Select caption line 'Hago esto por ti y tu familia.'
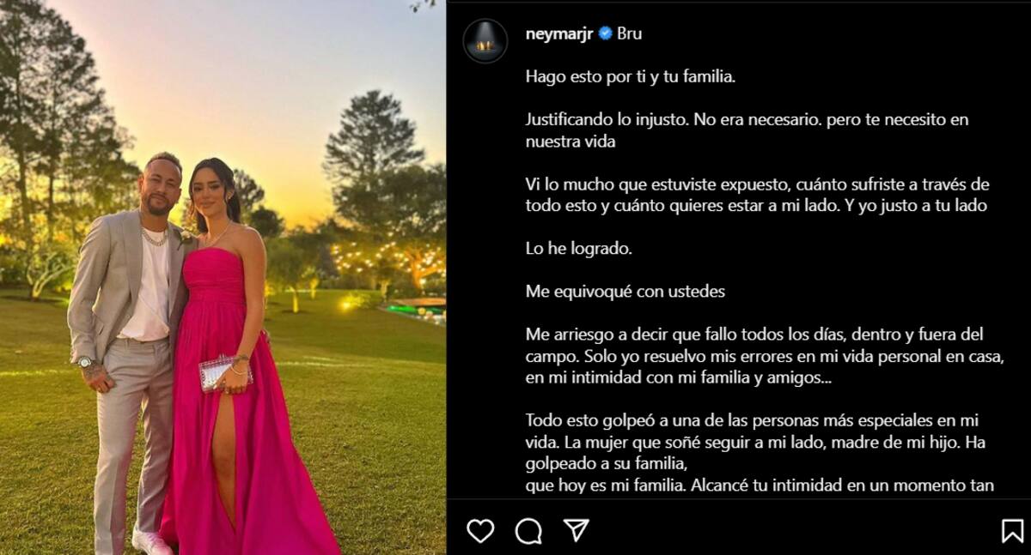Viewport: 1031px width, 555px height. pos(631,76)
